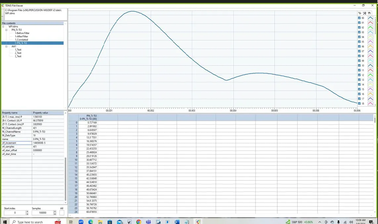The height and width of the screenshot is (224, 378).
Task: Uncheck curve 02 visibility checkbox
Action: pos(359,27)
